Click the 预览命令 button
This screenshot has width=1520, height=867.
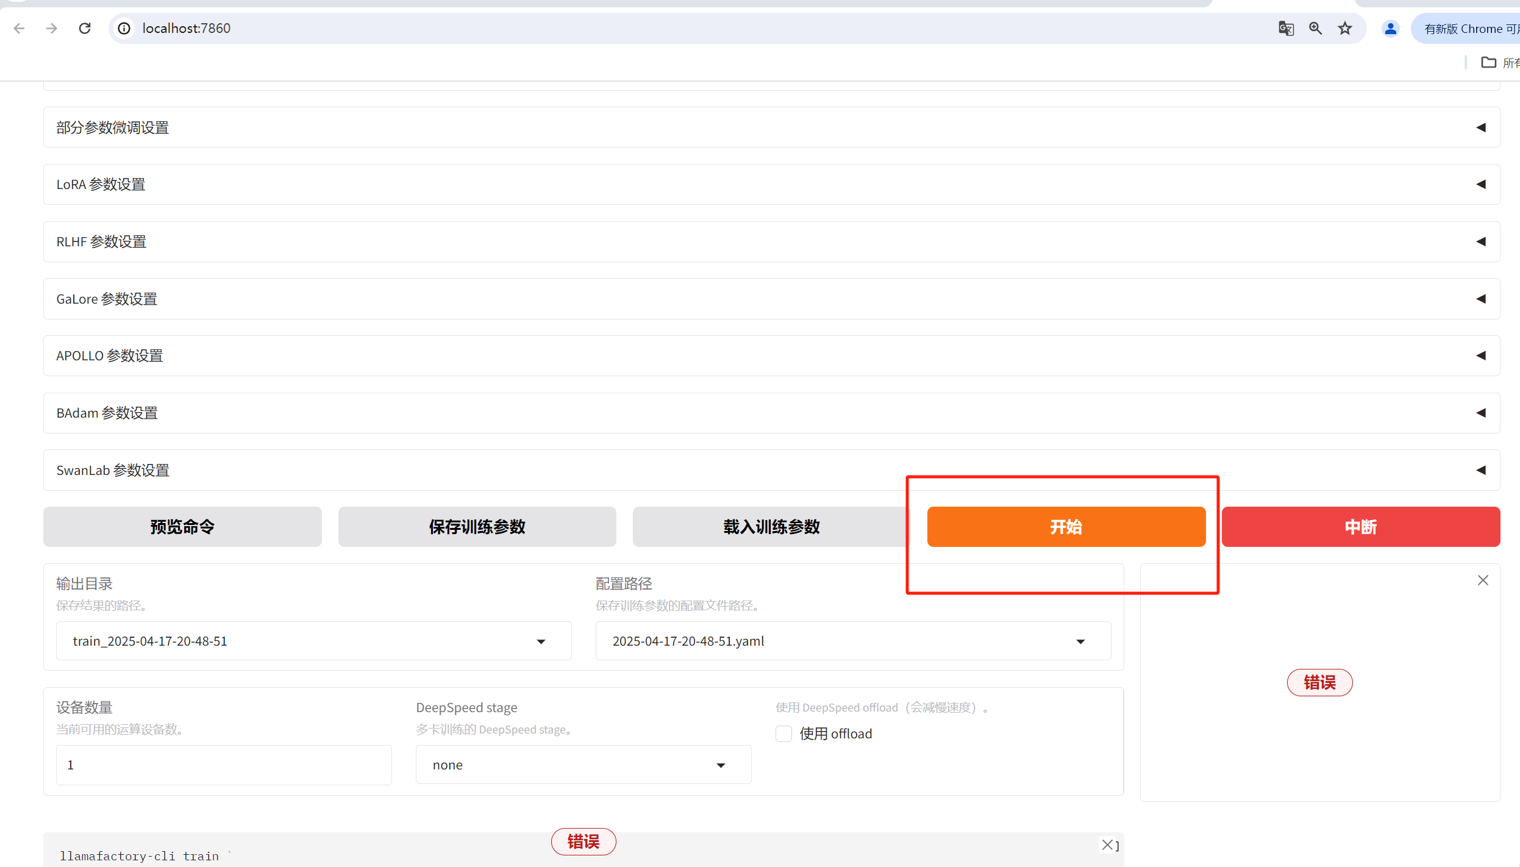182,527
